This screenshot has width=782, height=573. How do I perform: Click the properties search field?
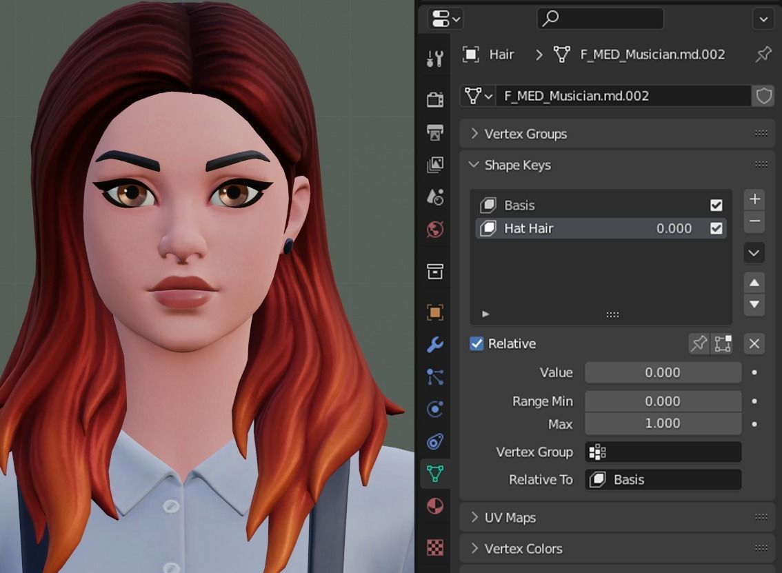(x=600, y=19)
